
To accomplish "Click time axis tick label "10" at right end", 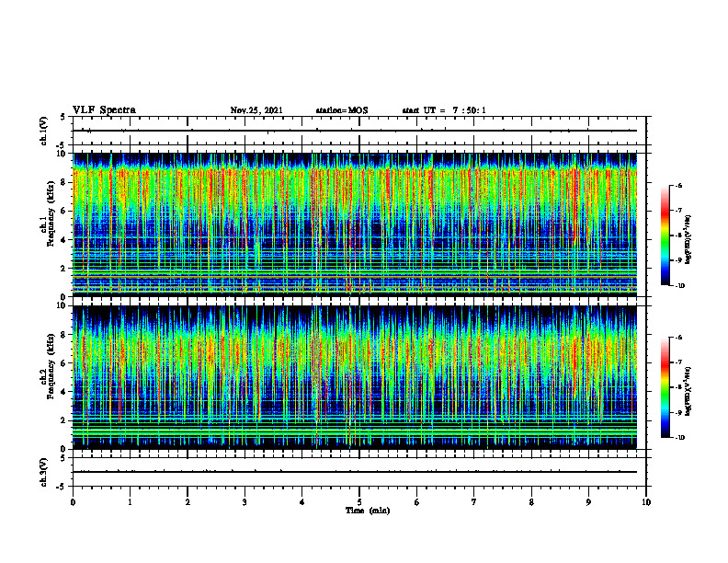I will pos(646,502).
